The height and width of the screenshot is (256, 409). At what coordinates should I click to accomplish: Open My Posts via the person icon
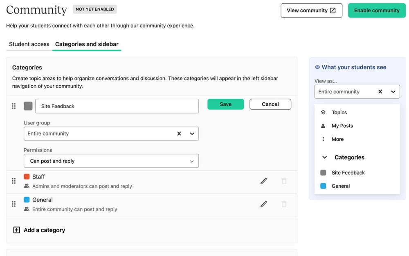[x=324, y=126]
